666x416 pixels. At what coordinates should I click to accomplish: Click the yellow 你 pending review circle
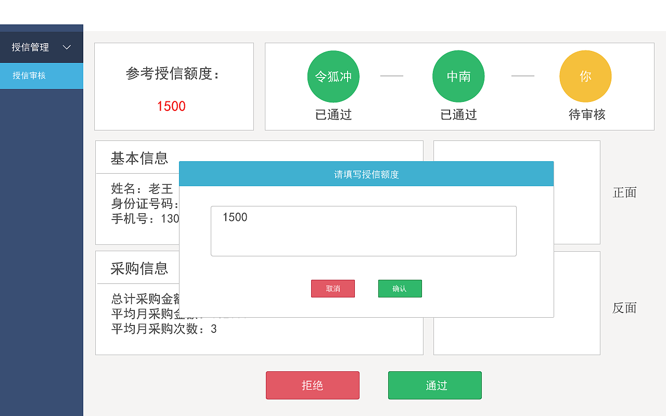point(585,76)
